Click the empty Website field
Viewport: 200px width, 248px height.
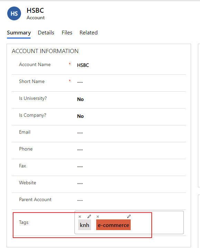131,184
